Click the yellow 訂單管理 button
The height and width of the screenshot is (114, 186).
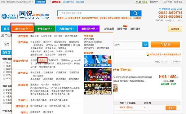click(x=175, y=29)
